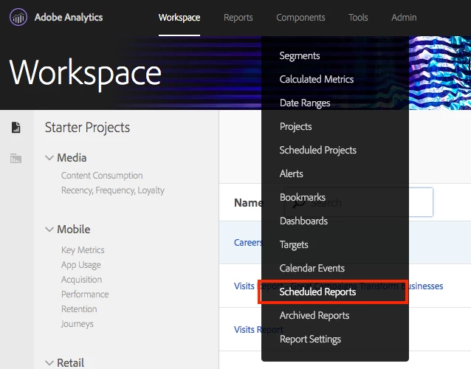Open the Careers project link
The width and height of the screenshot is (471, 369).
pyautogui.click(x=248, y=243)
